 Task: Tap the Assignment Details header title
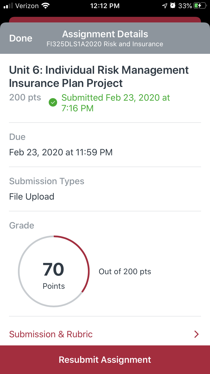tap(105, 34)
